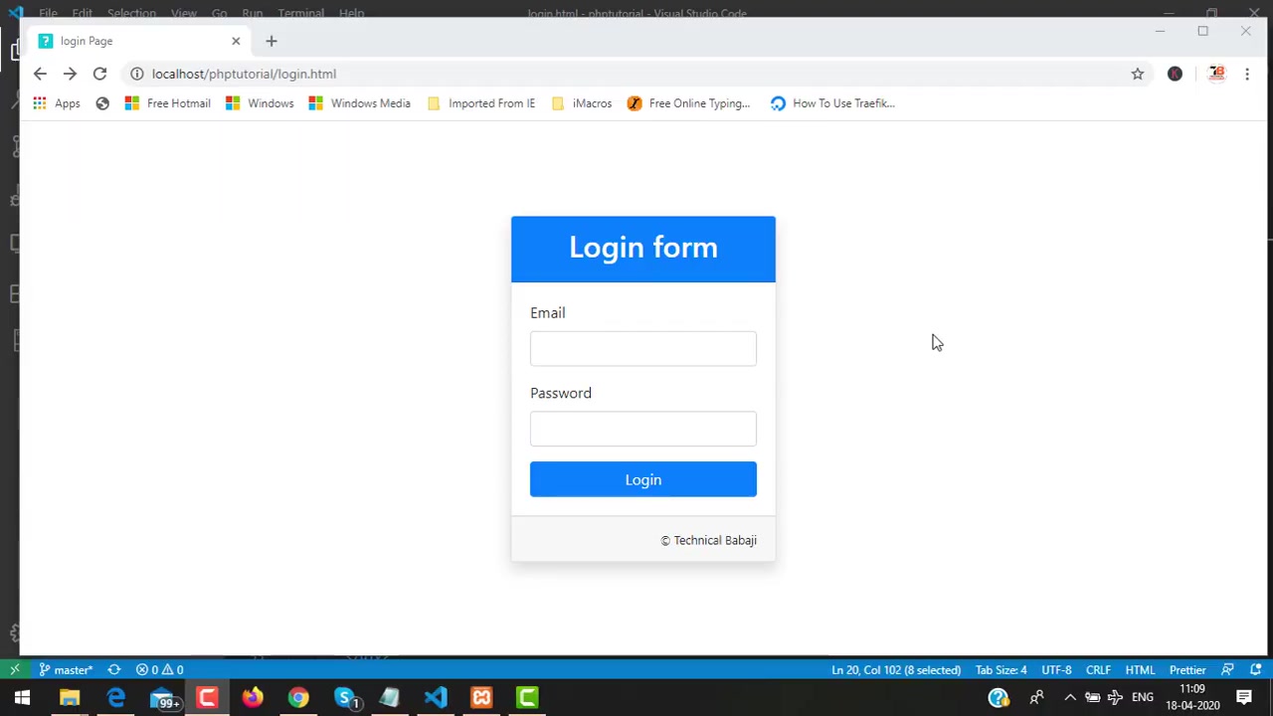
Task: Open the Apps bookmark shortcut
Action: pos(57,103)
